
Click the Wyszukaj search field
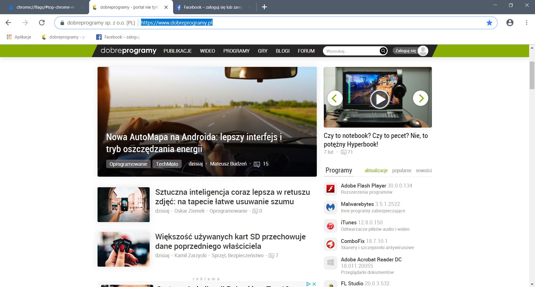[x=352, y=51]
